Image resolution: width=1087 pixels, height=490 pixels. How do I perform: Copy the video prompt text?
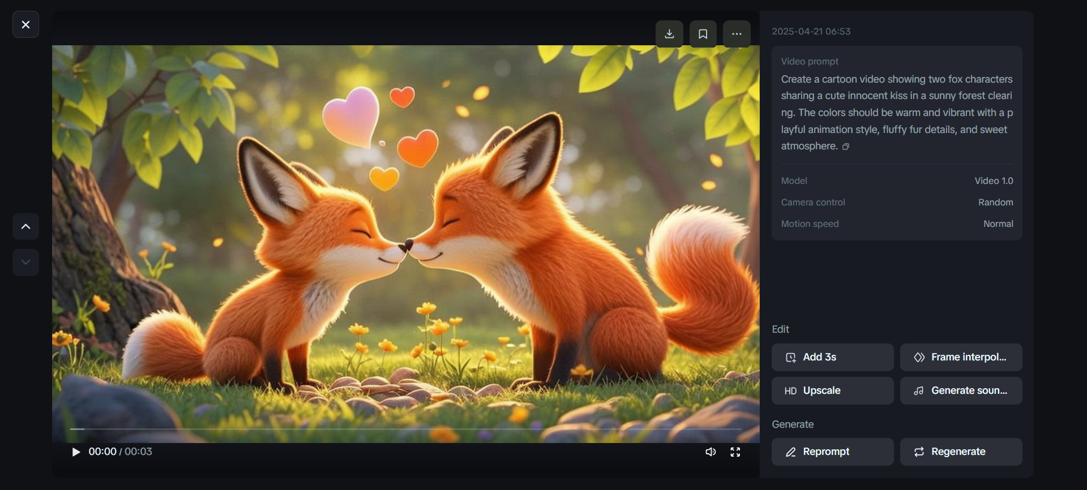point(846,147)
